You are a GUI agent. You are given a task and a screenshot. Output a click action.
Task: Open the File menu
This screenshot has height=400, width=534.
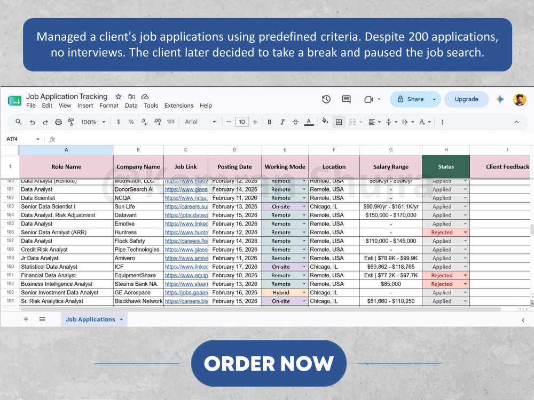pyautogui.click(x=30, y=106)
